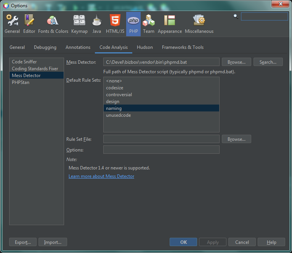Browse for Mess Detector script
This screenshot has width=292, height=253.
pos(236,62)
